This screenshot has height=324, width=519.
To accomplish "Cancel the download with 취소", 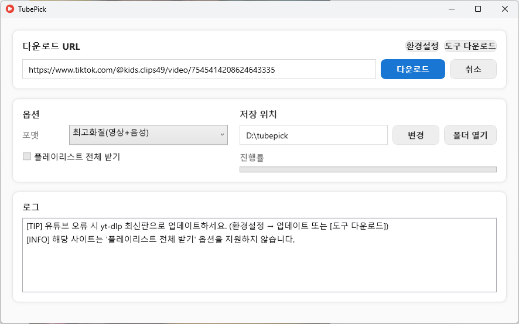I will pyautogui.click(x=473, y=69).
